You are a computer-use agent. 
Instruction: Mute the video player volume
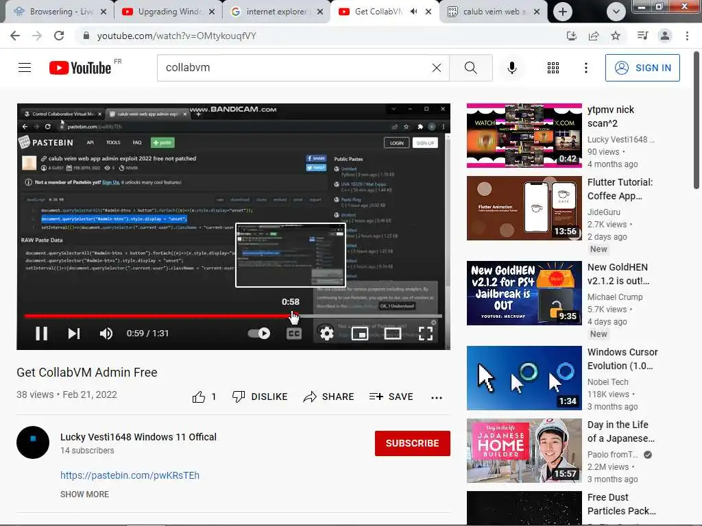coord(106,334)
